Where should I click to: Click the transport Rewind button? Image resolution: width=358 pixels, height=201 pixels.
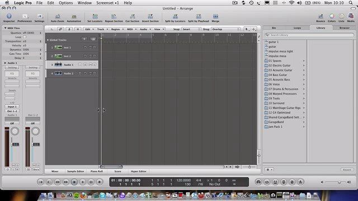(x=57, y=182)
